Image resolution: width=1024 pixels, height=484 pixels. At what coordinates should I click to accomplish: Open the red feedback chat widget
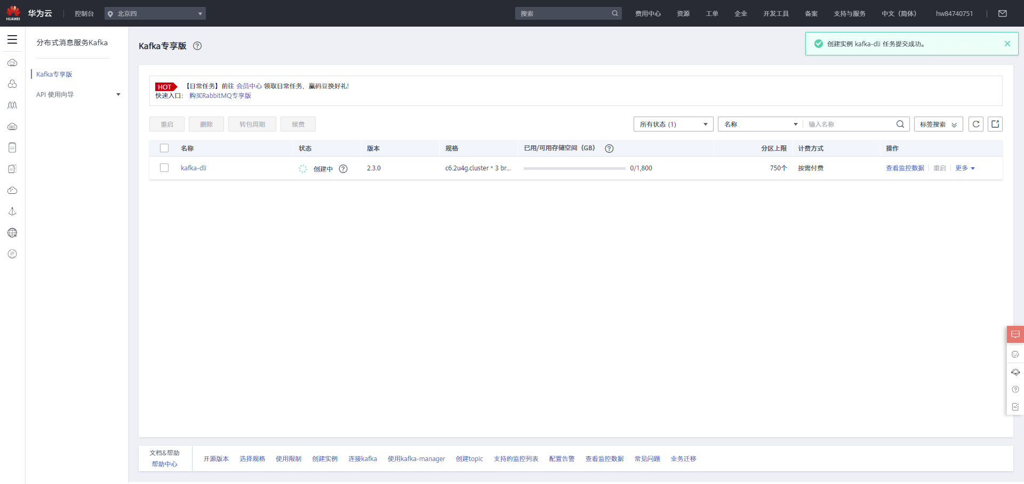pyautogui.click(x=1015, y=334)
